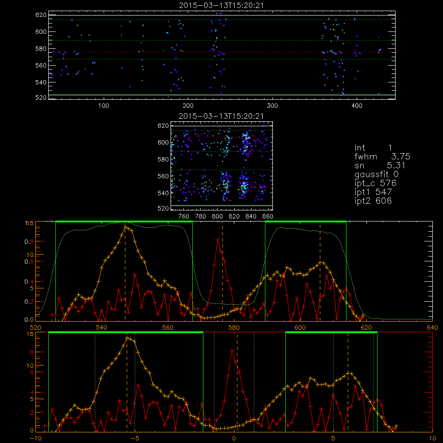This screenshot has width=443, height=443.
Task: Click the '300' x-axis label of top plot
Action: coord(272,106)
